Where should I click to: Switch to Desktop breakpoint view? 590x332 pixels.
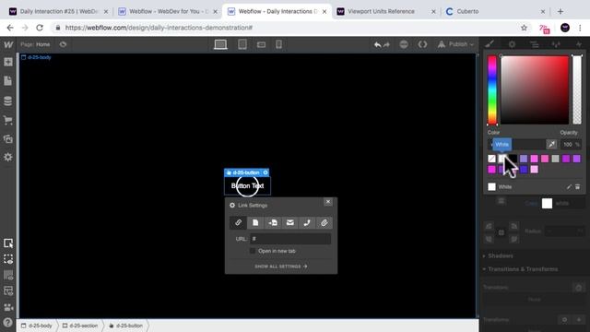[220, 44]
